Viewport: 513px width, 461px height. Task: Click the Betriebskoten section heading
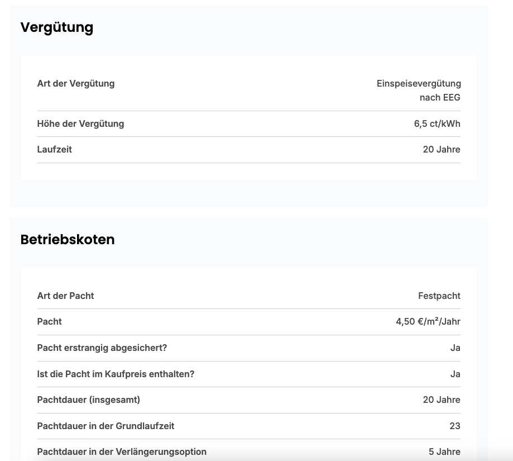tap(68, 239)
